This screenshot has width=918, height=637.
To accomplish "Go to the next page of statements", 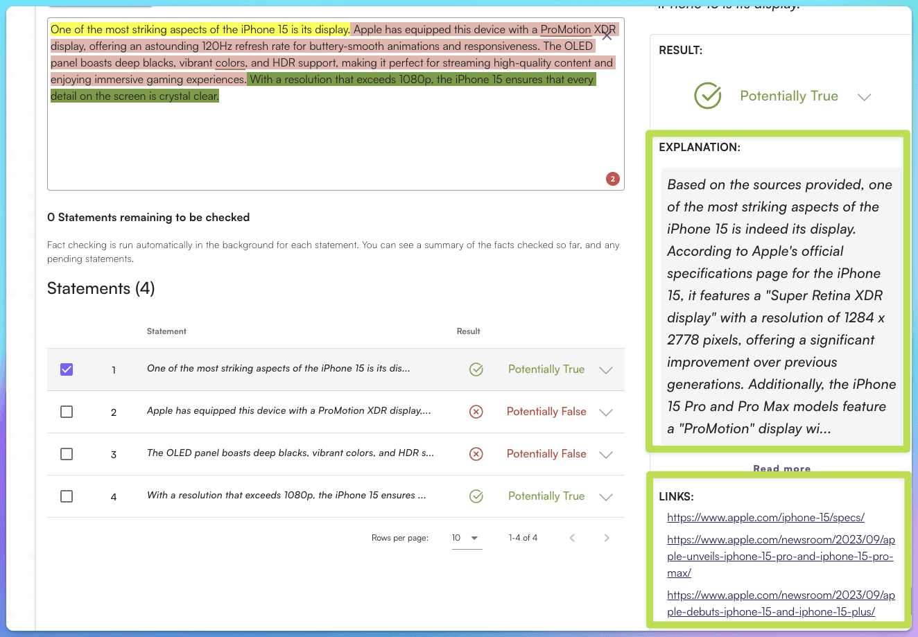I will (607, 538).
